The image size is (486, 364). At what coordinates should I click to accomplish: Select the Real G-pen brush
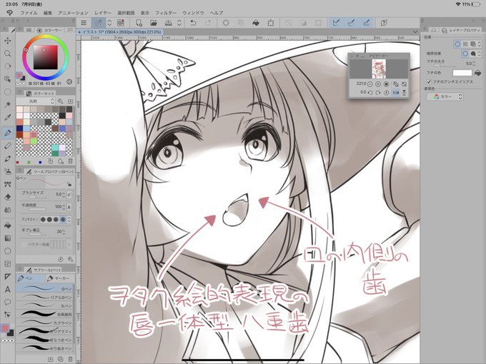point(45,297)
